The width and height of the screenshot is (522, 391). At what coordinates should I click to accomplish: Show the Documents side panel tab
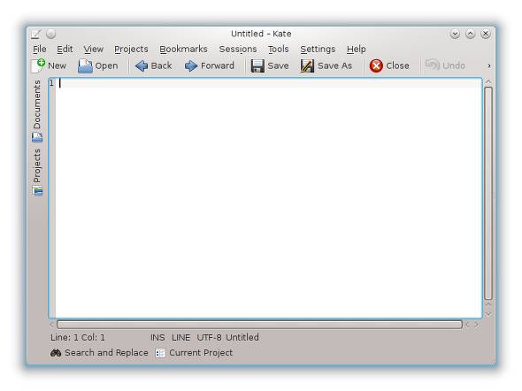[37, 111]
